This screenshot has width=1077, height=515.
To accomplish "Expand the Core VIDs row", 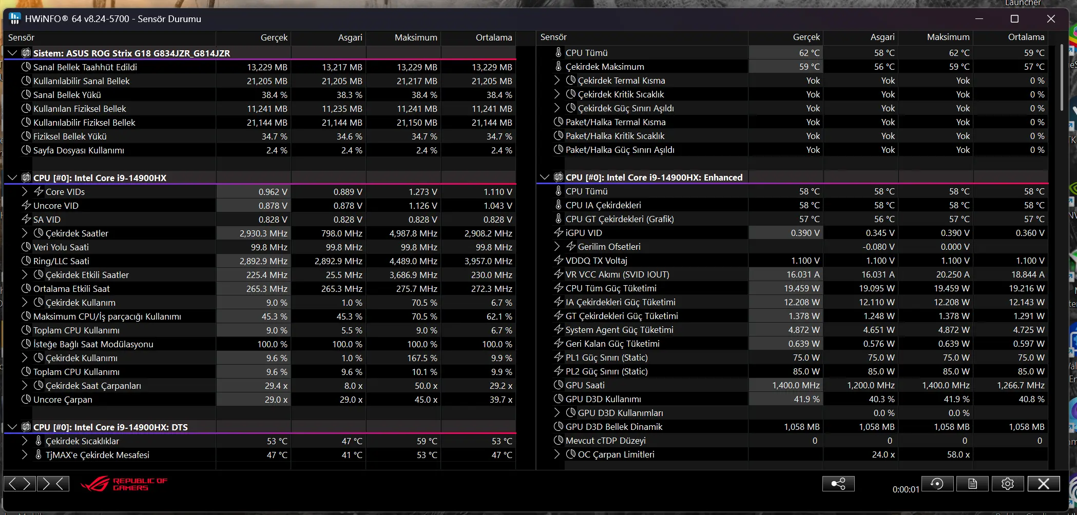I will (x=25, y=192).
